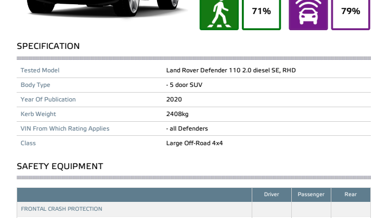Select the '- all Defenders' value
388x218 pixels.
(x=187, y=129)
